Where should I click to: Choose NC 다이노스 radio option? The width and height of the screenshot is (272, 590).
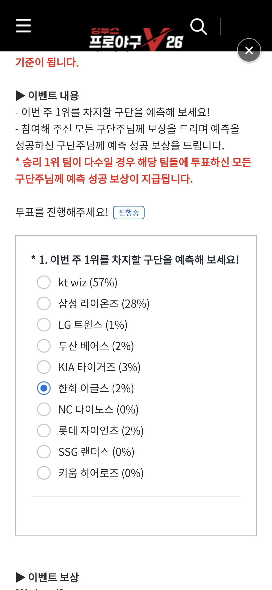(x=44, y=409)
